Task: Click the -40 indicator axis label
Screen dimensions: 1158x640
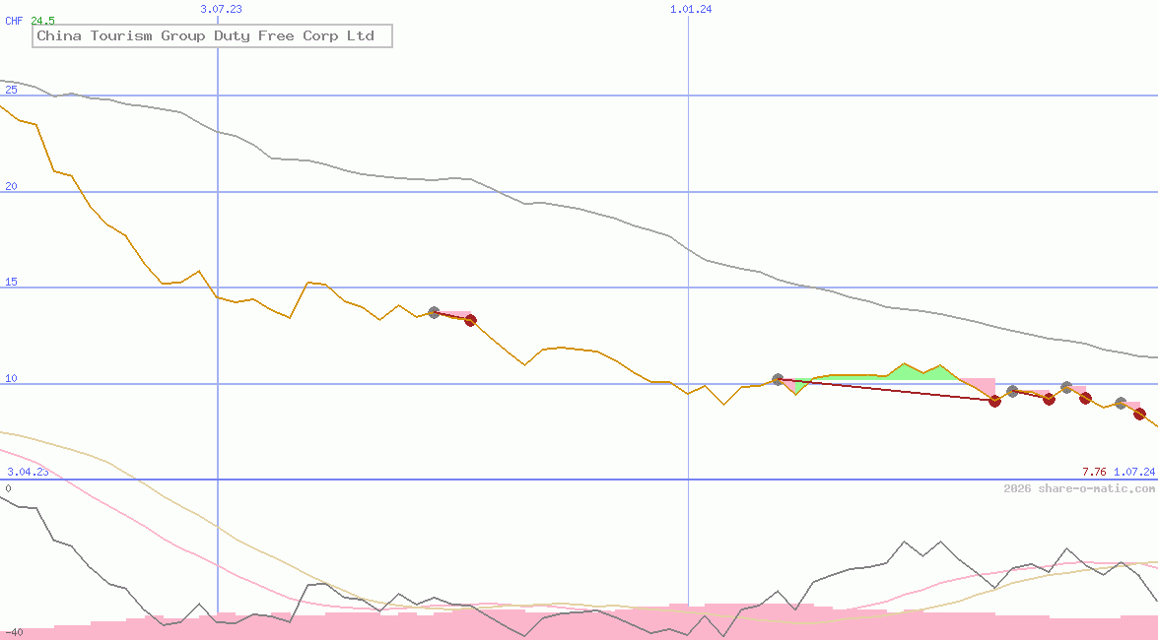Action: 13,632
